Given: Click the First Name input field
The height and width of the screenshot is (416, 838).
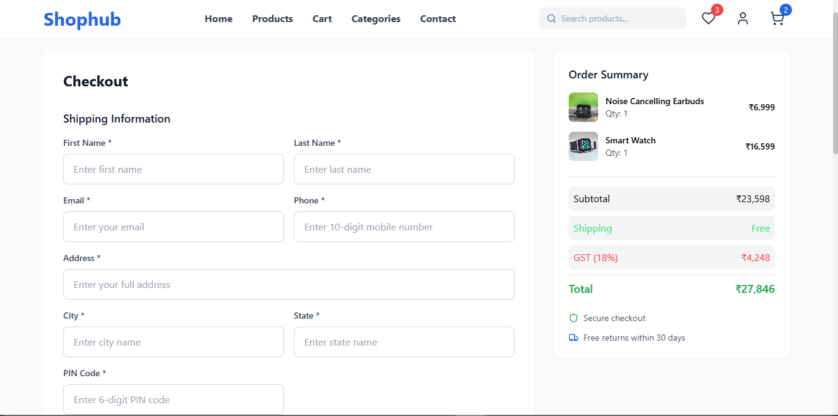Looking at the screenshot, I should (174, 169).
